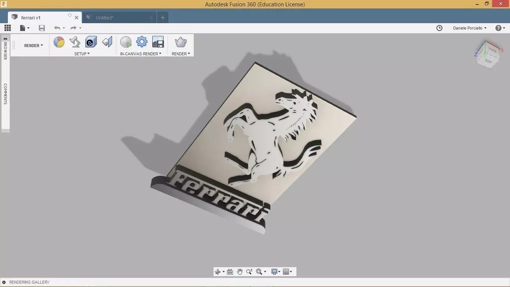The image size is (510, 287).
Task: Select the Zoom magnifier tool
Action: coord(249,272)
